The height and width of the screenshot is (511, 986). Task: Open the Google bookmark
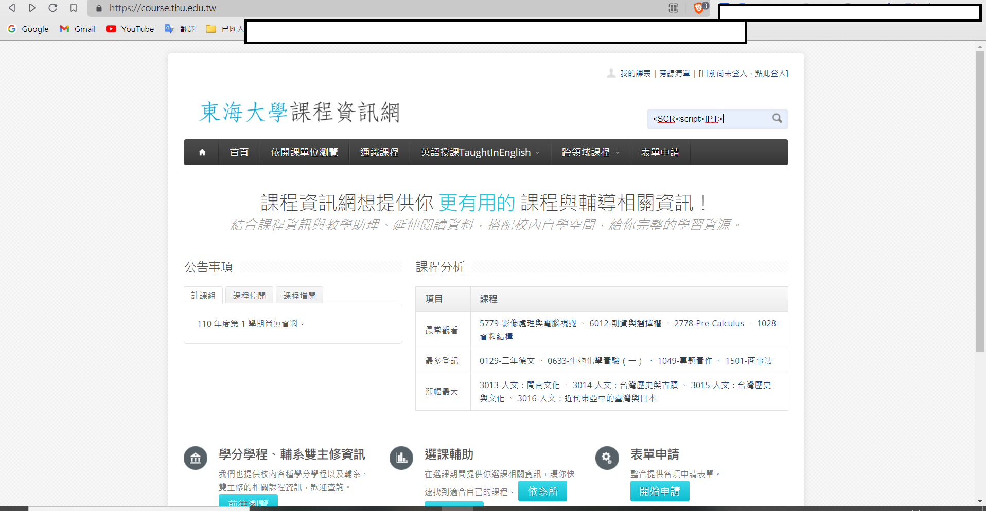[x=28, y=29]
